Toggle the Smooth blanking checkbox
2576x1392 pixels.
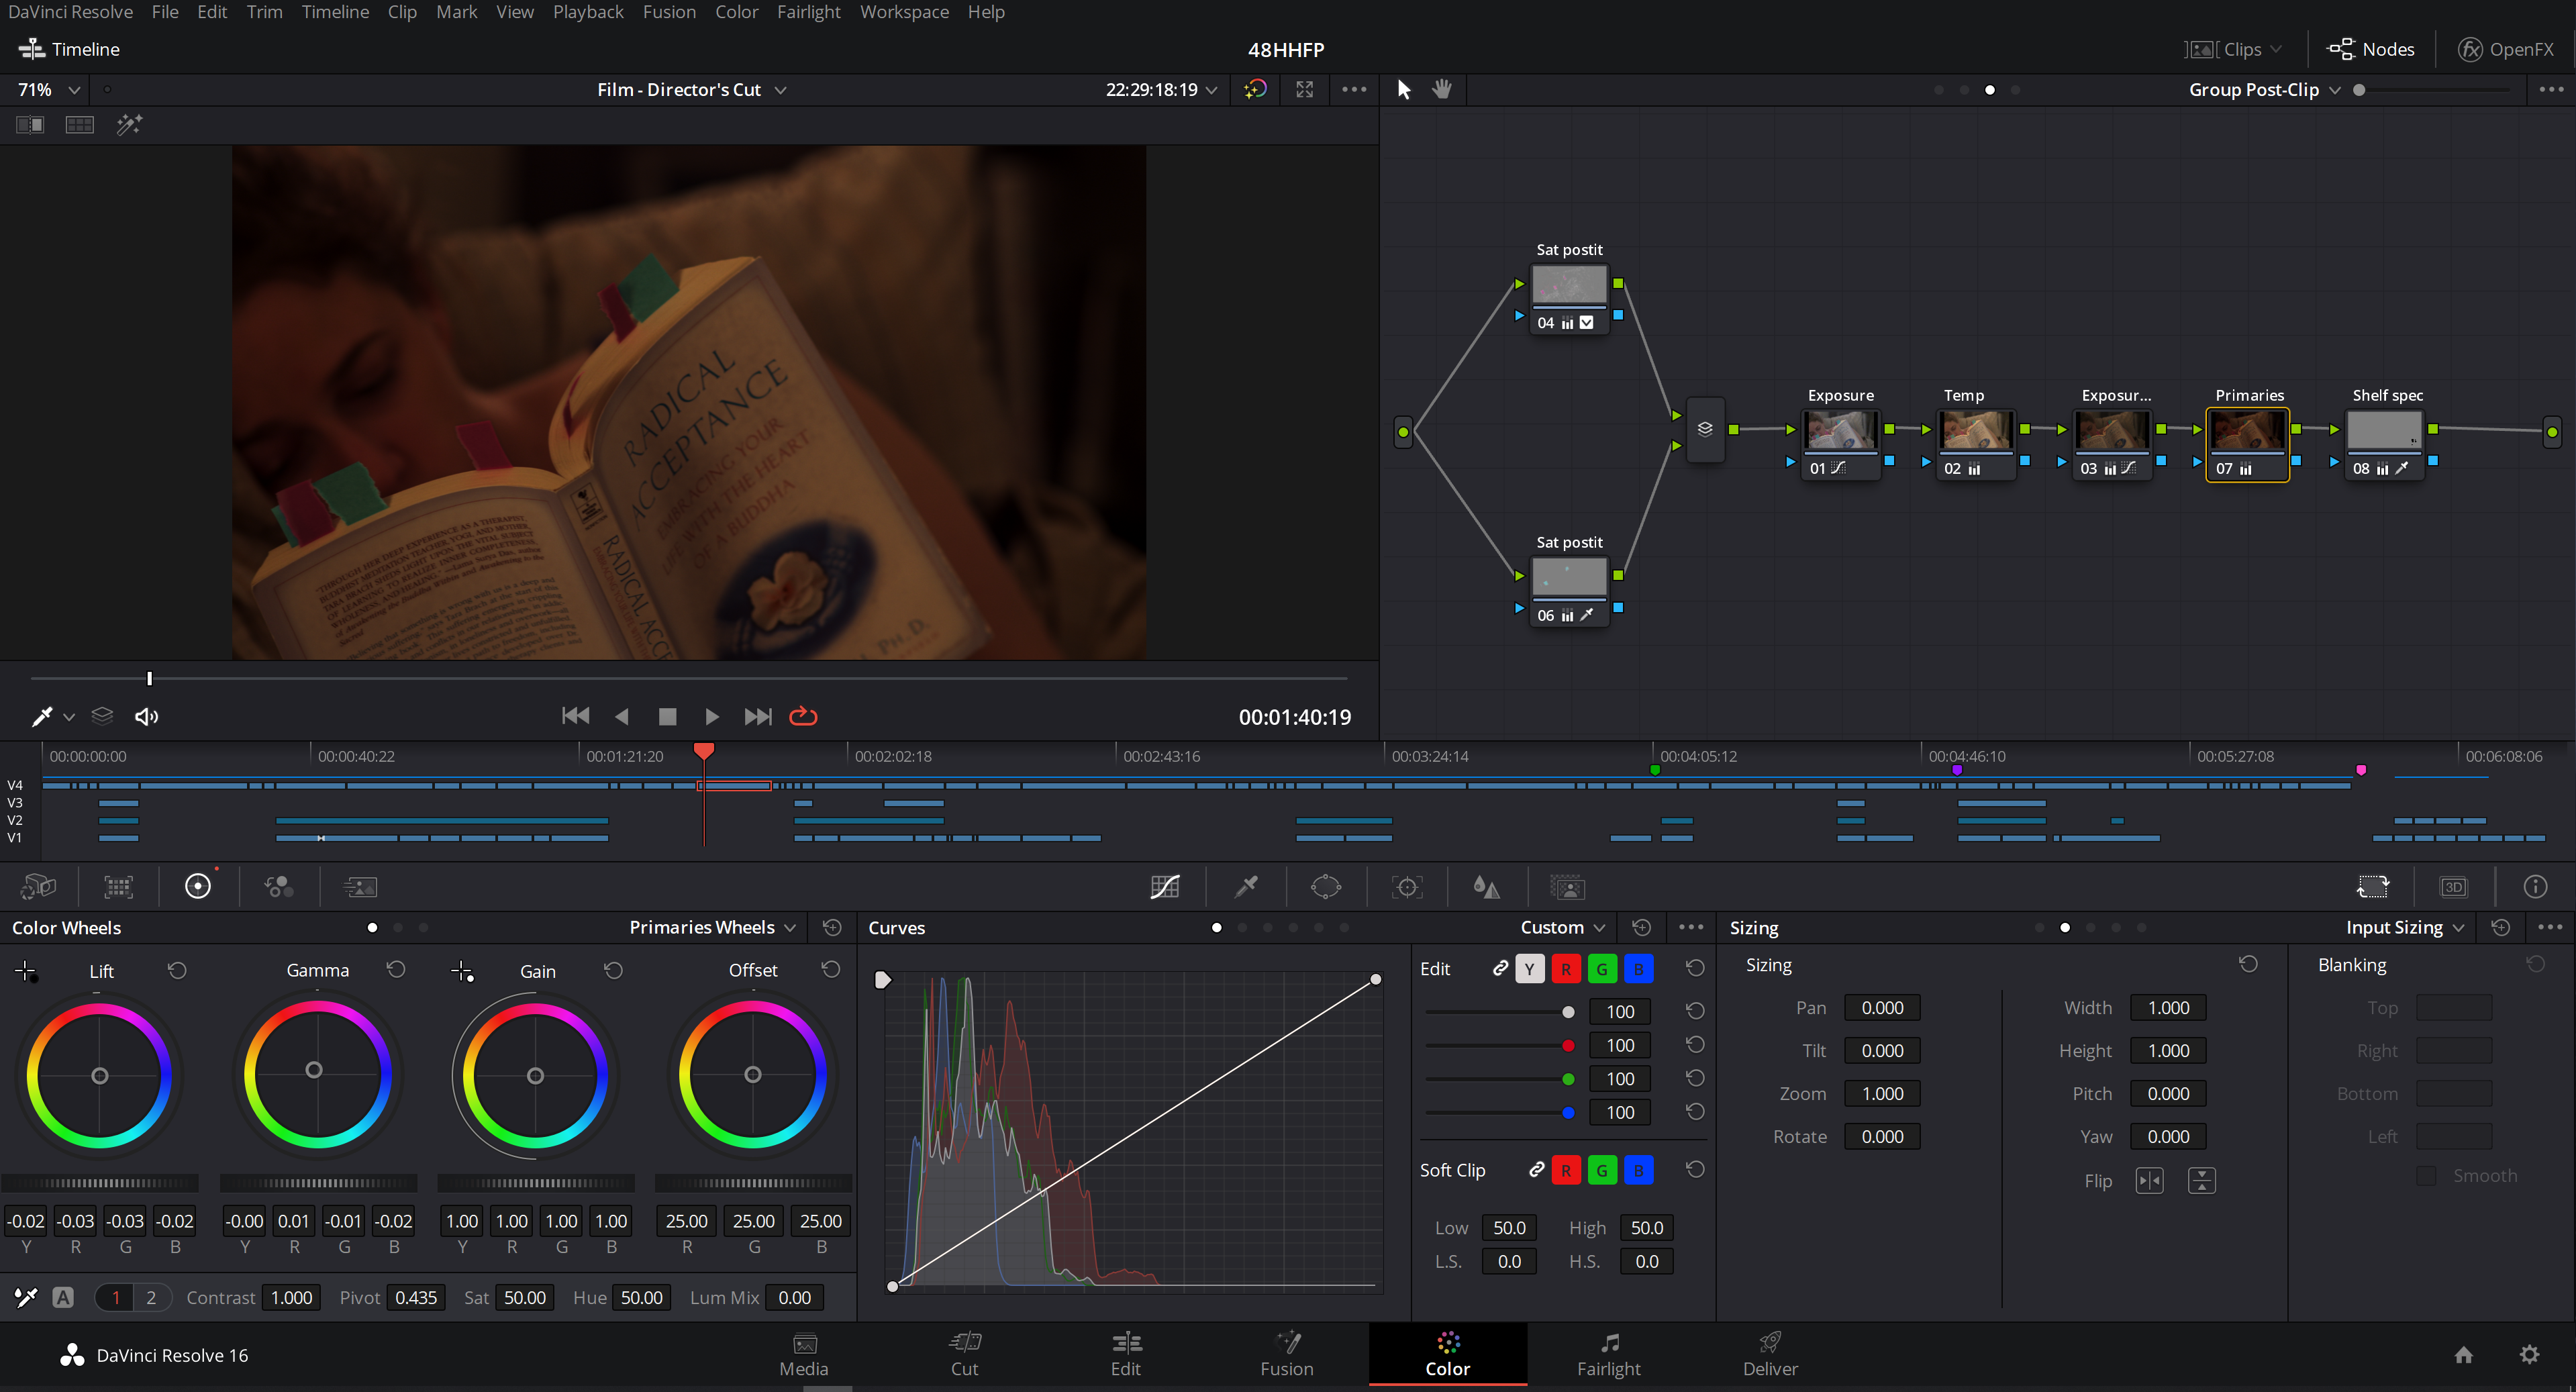coord(2426,1176)
